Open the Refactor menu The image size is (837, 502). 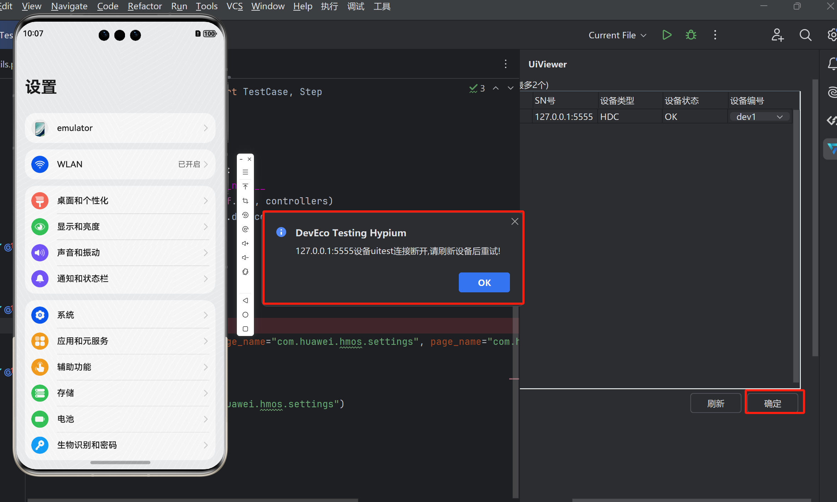[145, 6]
